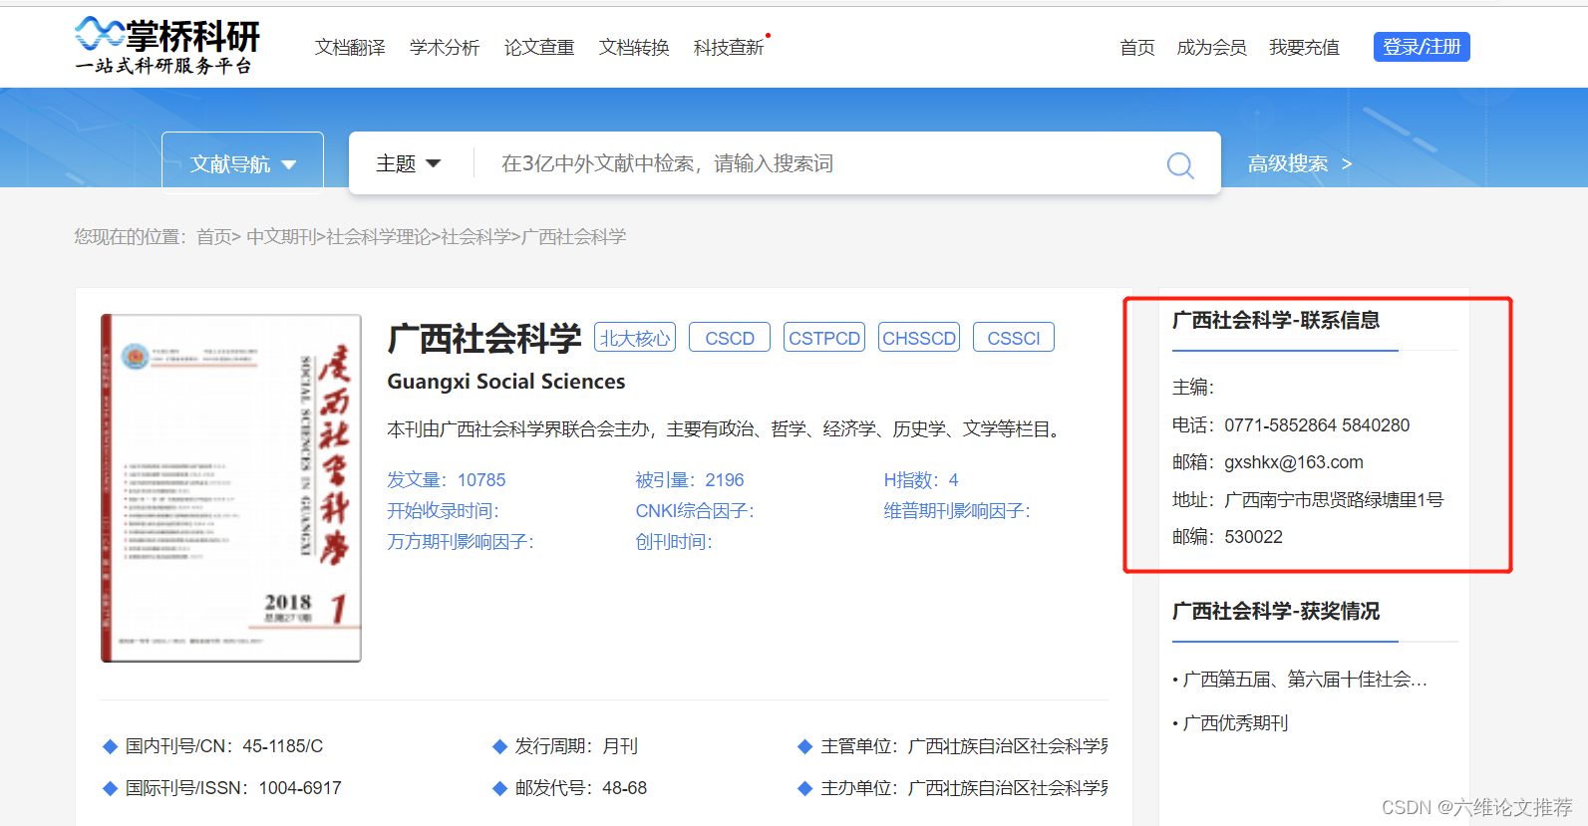
Task: Click breadcrumb 中文期刊 link
Action: click(281, 237)
